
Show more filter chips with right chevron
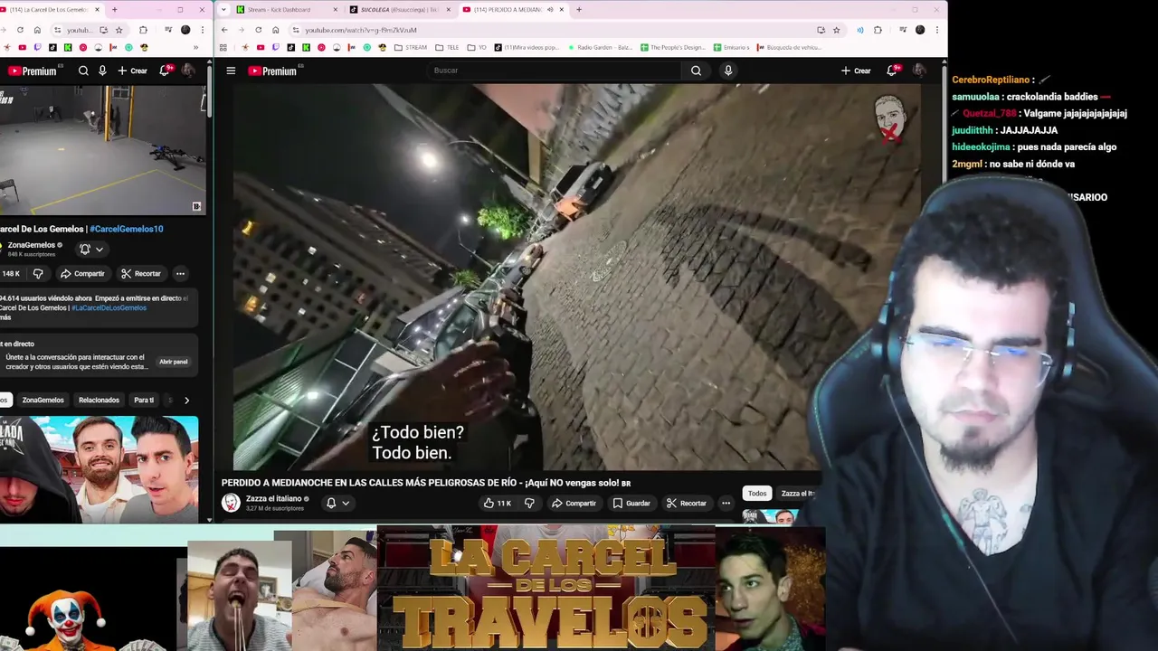click(x=186, y=400)
